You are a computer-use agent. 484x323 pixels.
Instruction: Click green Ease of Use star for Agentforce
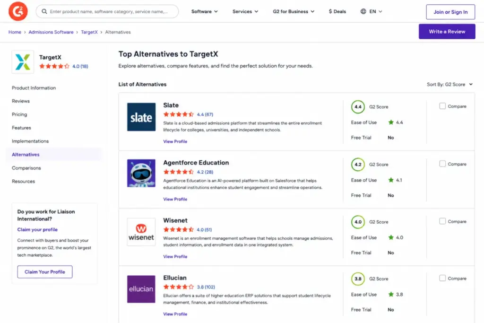(391, 180)
